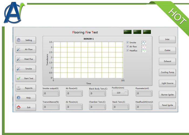The image size is (189, 135).
Task: Open Setting with the gear icon
Action: pos(19,40)
